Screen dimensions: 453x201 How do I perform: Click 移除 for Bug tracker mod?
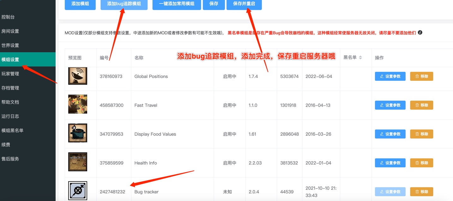click(421, 192)
